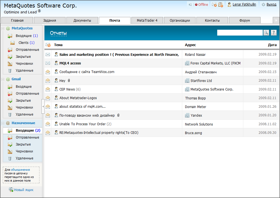This screenshot has height=198, width=280.
Task: Open MetaQuotes Черновики folder
Action: coord(24,64)
